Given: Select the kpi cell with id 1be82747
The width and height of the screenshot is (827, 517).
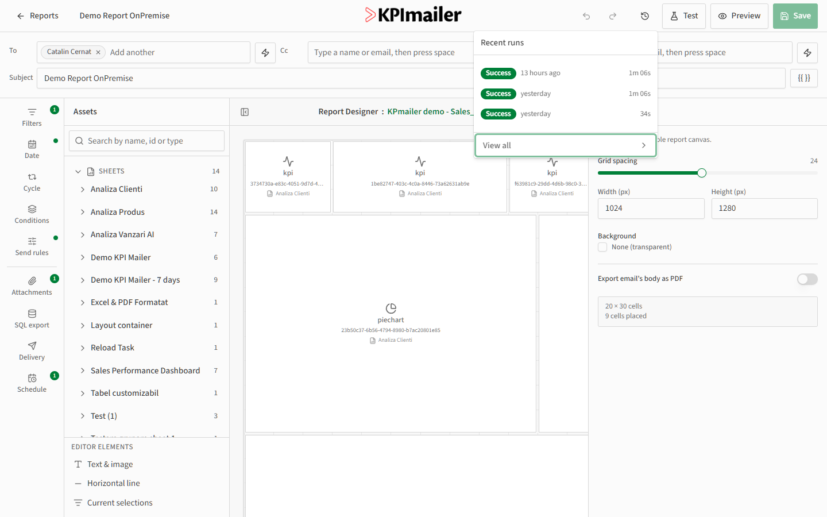Looking at the screenshot, I should [420, 177].
